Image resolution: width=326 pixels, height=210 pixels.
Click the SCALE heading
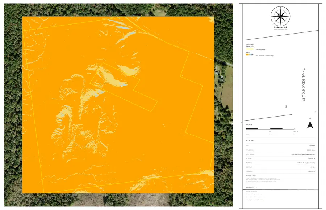pyautogui.click(x=249, y=125)
